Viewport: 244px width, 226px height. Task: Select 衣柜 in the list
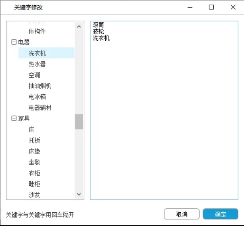[34, 173]
